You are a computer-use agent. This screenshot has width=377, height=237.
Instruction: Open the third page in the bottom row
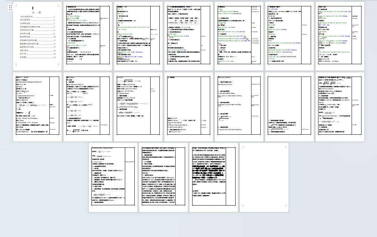[x=214, y=177]
